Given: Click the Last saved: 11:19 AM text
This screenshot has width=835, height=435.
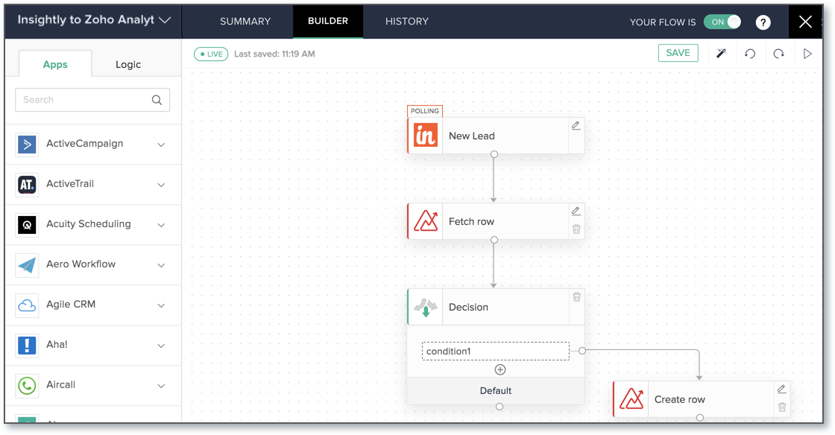Looking at the screenshot, I should click(x=274, y=54).
